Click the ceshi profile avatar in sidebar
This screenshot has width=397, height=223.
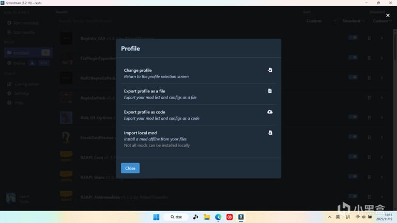point(11,198)
